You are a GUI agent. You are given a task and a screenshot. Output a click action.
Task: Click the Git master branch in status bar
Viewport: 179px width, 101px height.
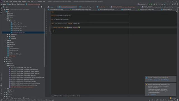(170, 100)
